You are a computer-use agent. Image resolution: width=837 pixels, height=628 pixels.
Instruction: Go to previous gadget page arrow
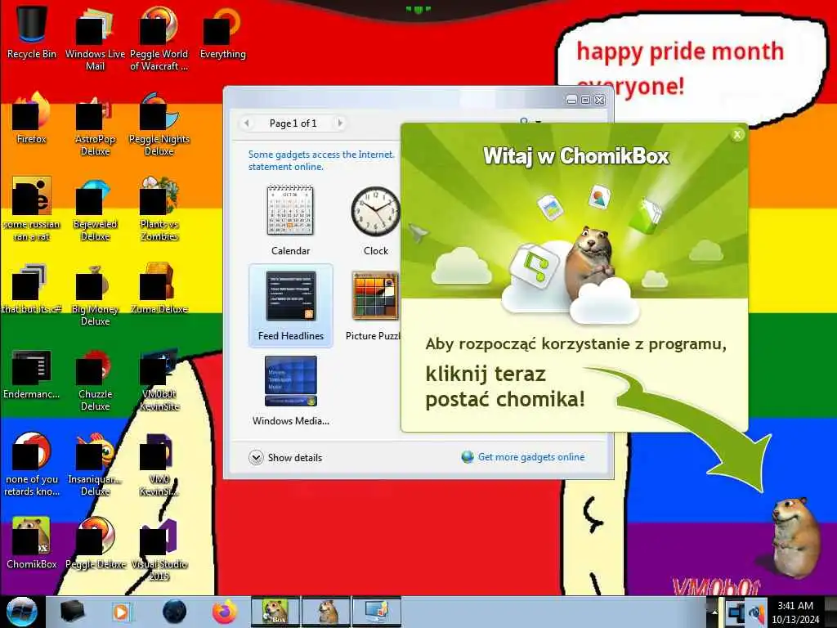(247, 123)
